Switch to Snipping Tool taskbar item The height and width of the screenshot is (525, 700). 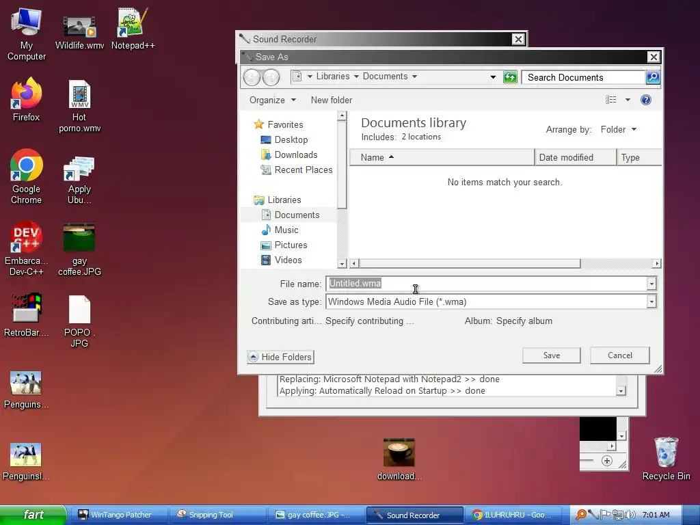pyautogui.click(x=218, y=515)
